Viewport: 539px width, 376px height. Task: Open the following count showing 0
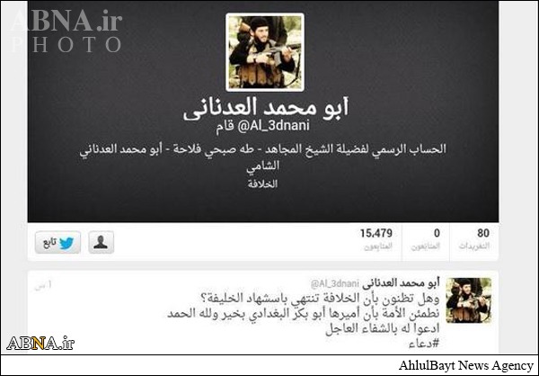click(426, 239)
